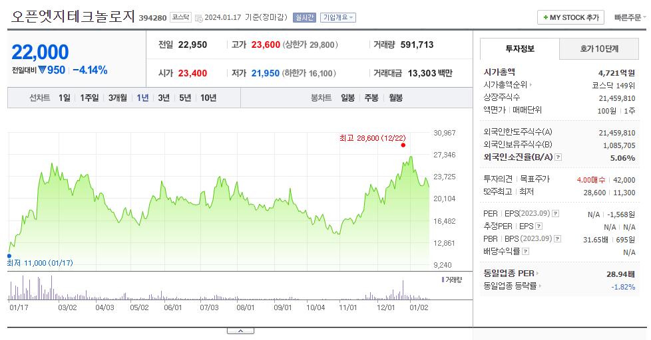Click the 고가 value 23,600
651x340 pixels.
coord(266,44)
